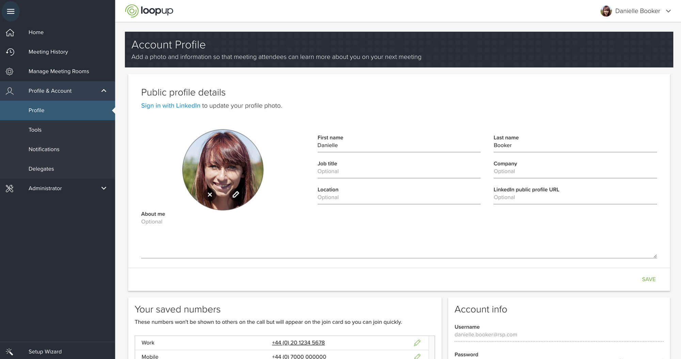Edit the Work phone number

point(417,343)
